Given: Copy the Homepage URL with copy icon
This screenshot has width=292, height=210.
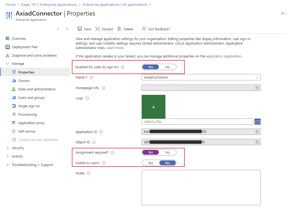Looking at the screenshot, I should coord(257,88).
